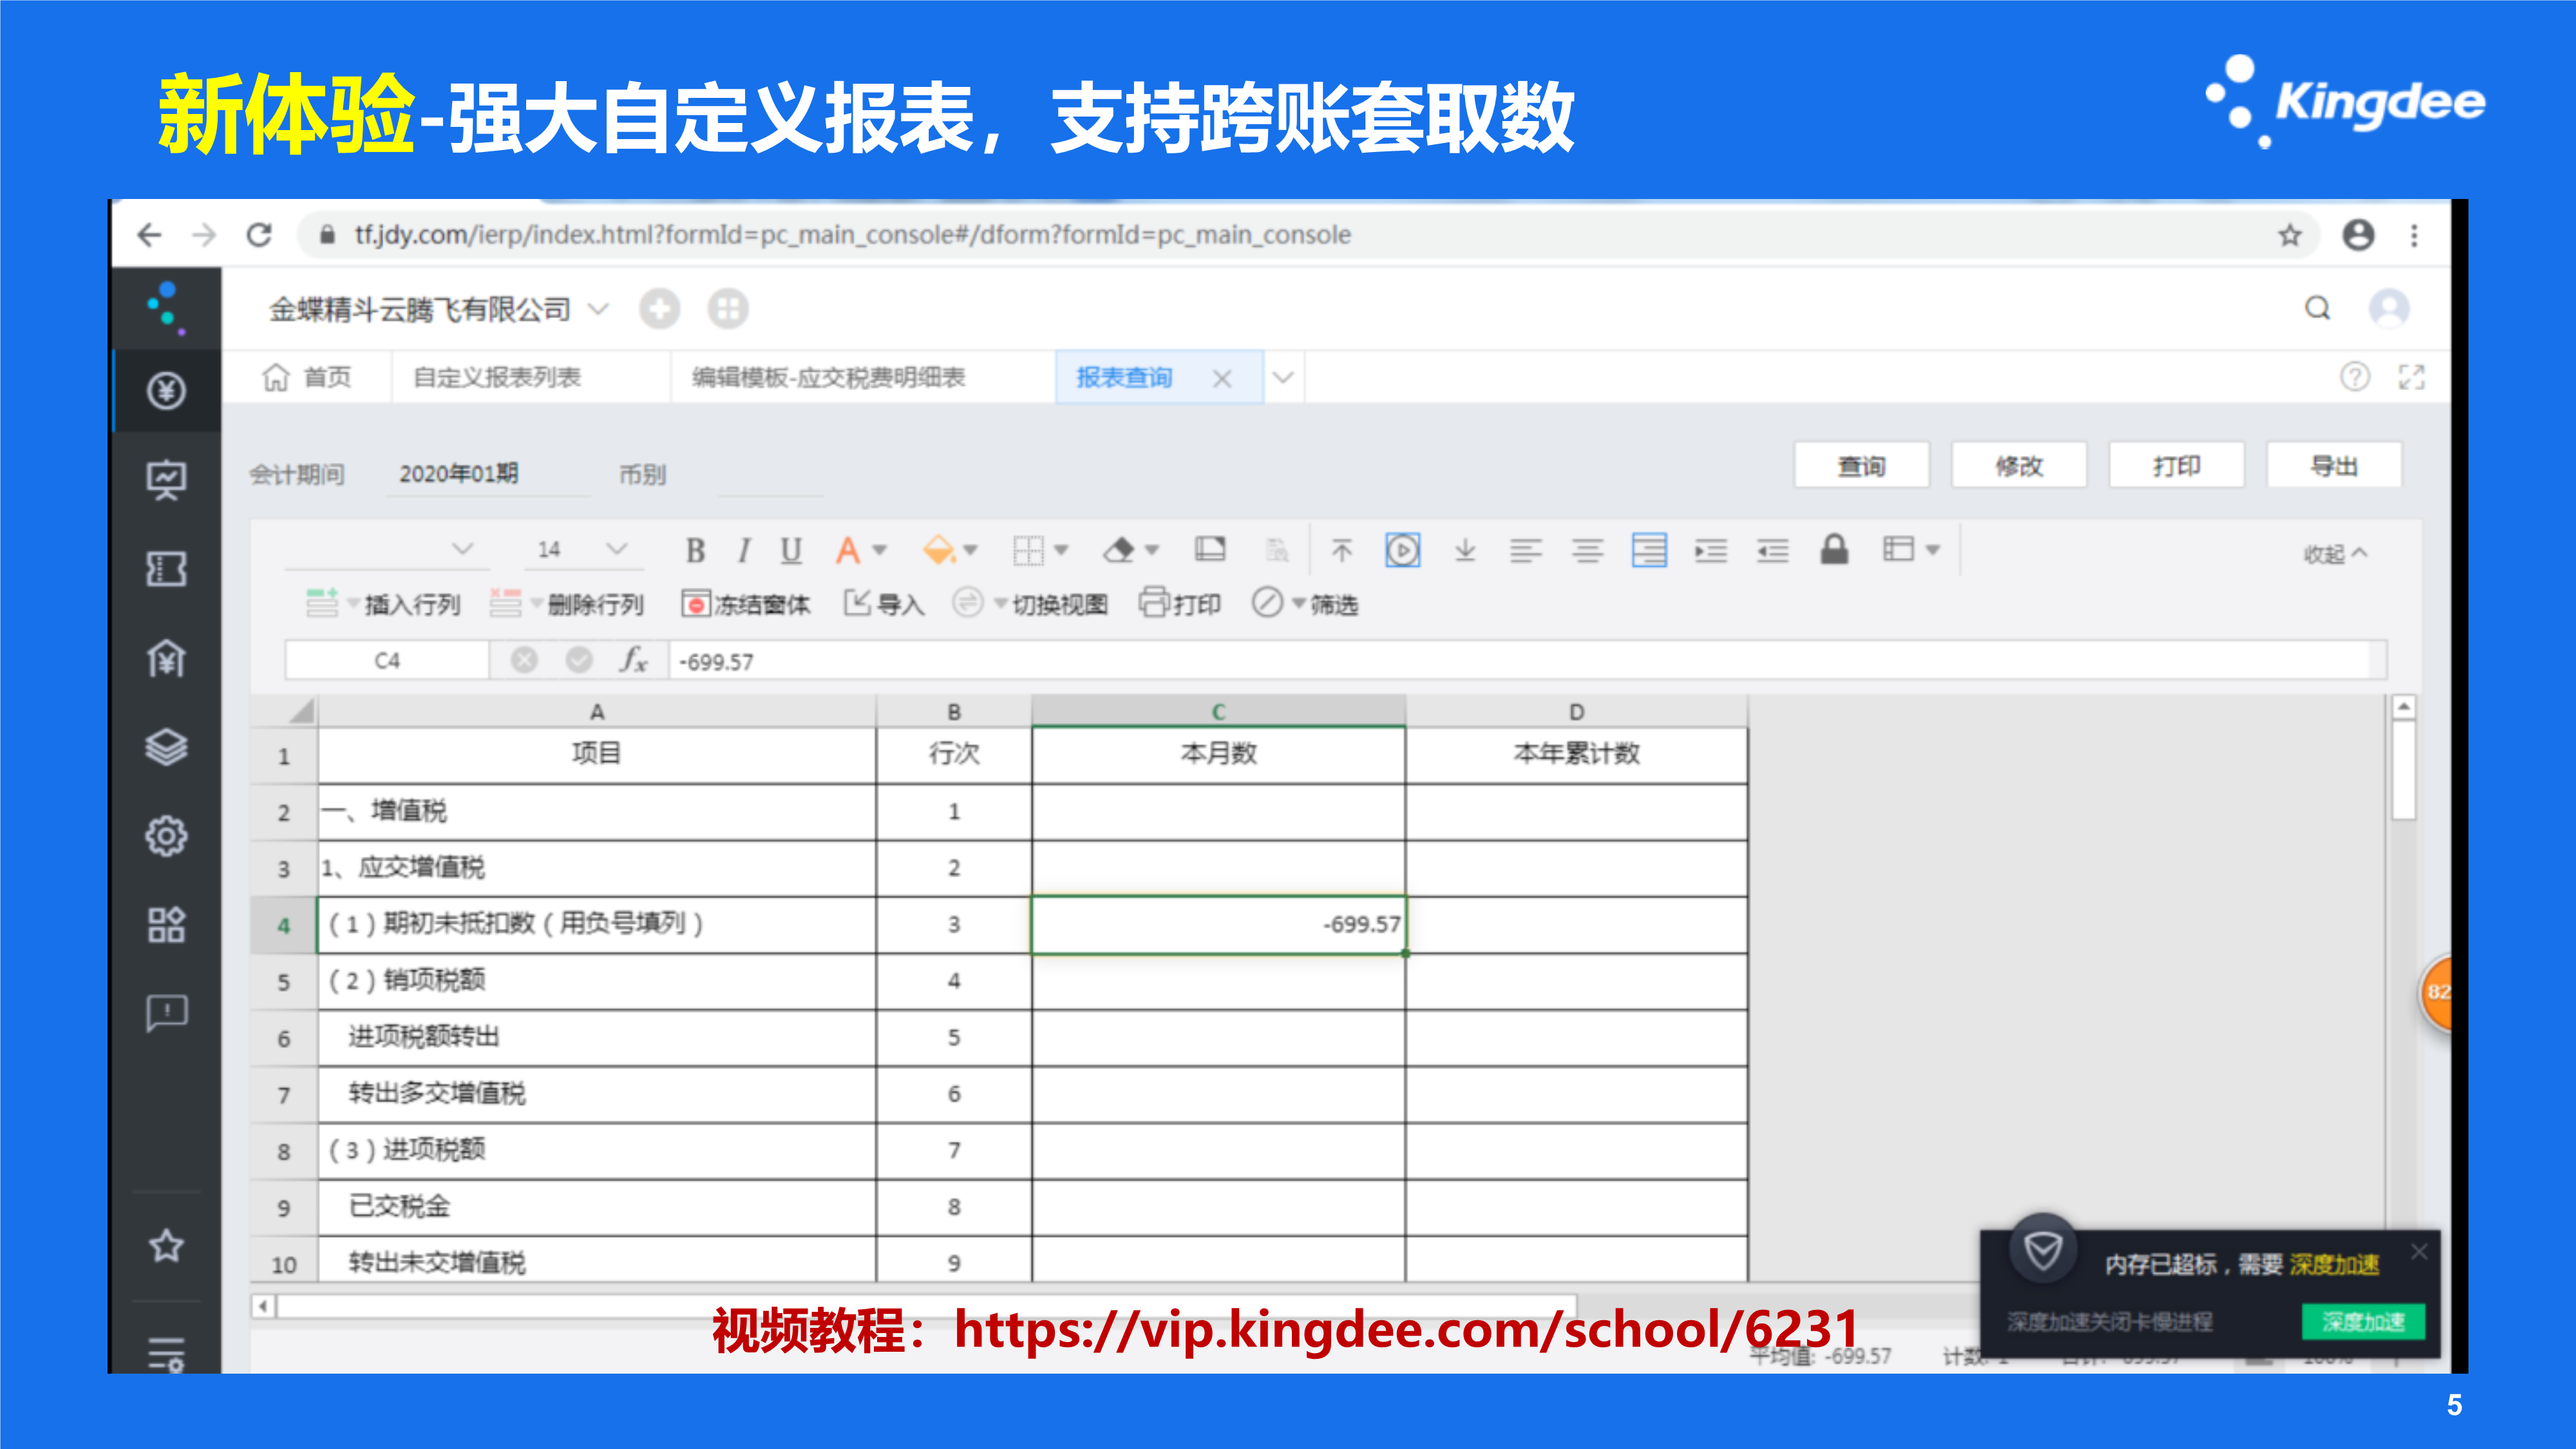Apply bold formatting
Viewport: 2576px width, 1449px height.
695,550
